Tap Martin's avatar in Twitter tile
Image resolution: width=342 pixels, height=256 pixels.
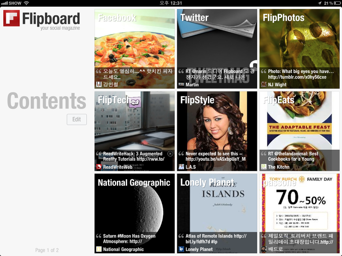tap(181, 84)
